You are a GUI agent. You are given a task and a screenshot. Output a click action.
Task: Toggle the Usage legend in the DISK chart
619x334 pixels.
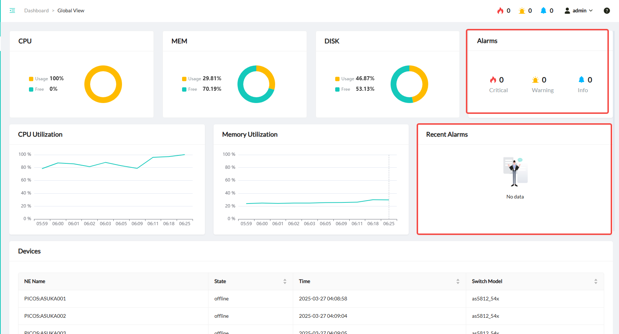345,79
